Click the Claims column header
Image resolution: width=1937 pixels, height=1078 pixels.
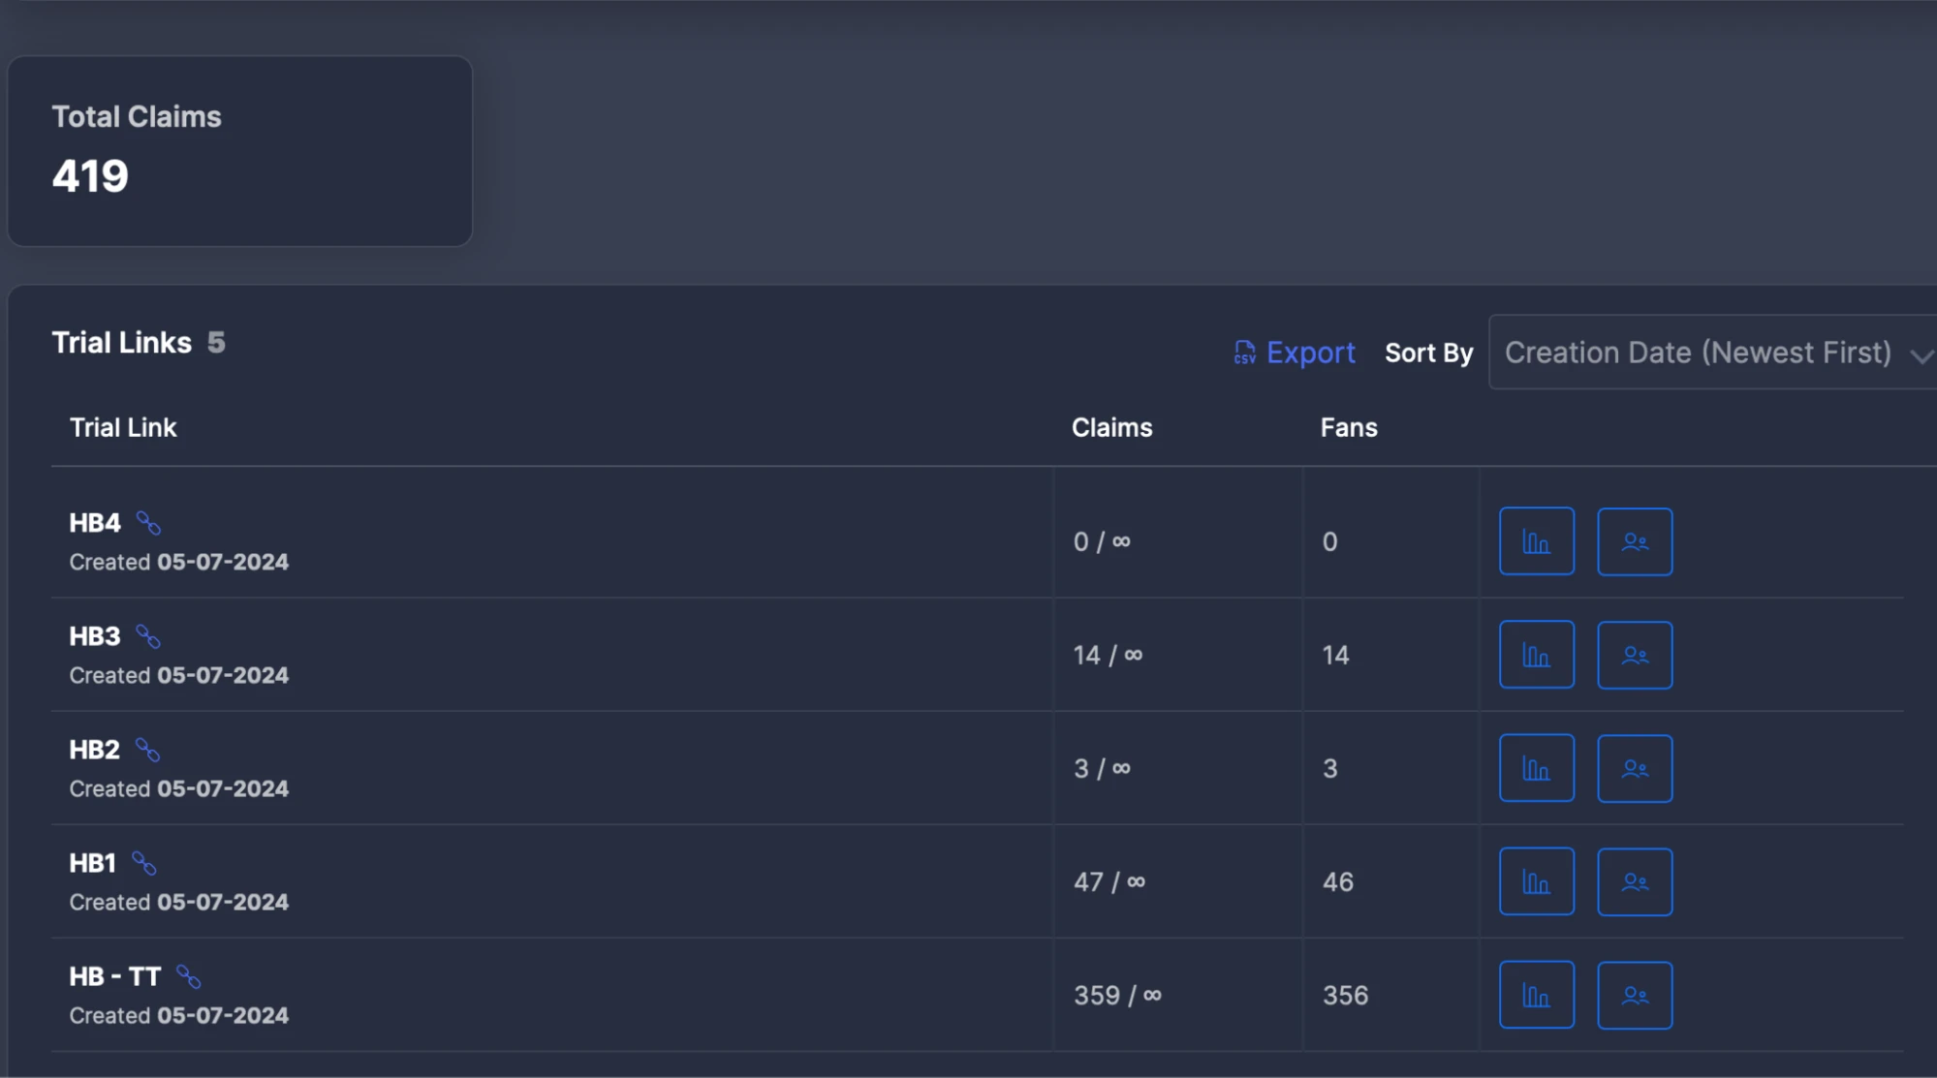1111,427
